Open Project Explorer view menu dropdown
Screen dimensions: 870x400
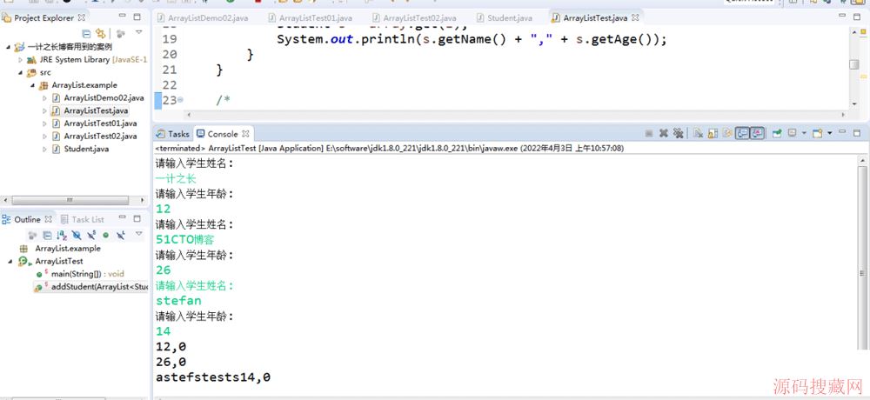pyautogui.click(x=137, y=33)
